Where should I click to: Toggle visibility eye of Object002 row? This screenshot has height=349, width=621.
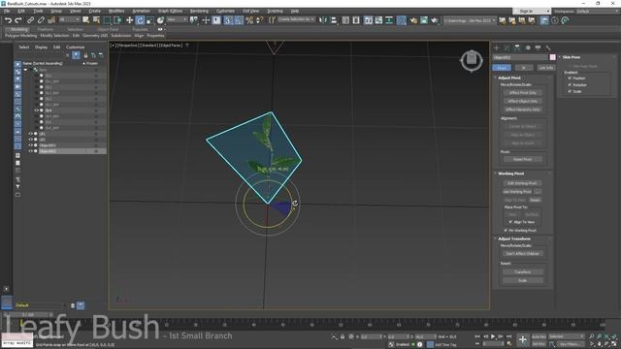pos(30,151)
